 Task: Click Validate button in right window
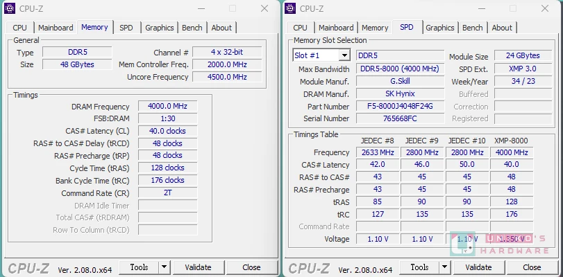pyautogui.click(x=478, y=267)
